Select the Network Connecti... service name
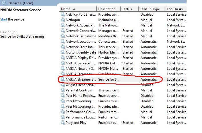The height and width of the screenshot is (133, 202). [x=81, y=31]
